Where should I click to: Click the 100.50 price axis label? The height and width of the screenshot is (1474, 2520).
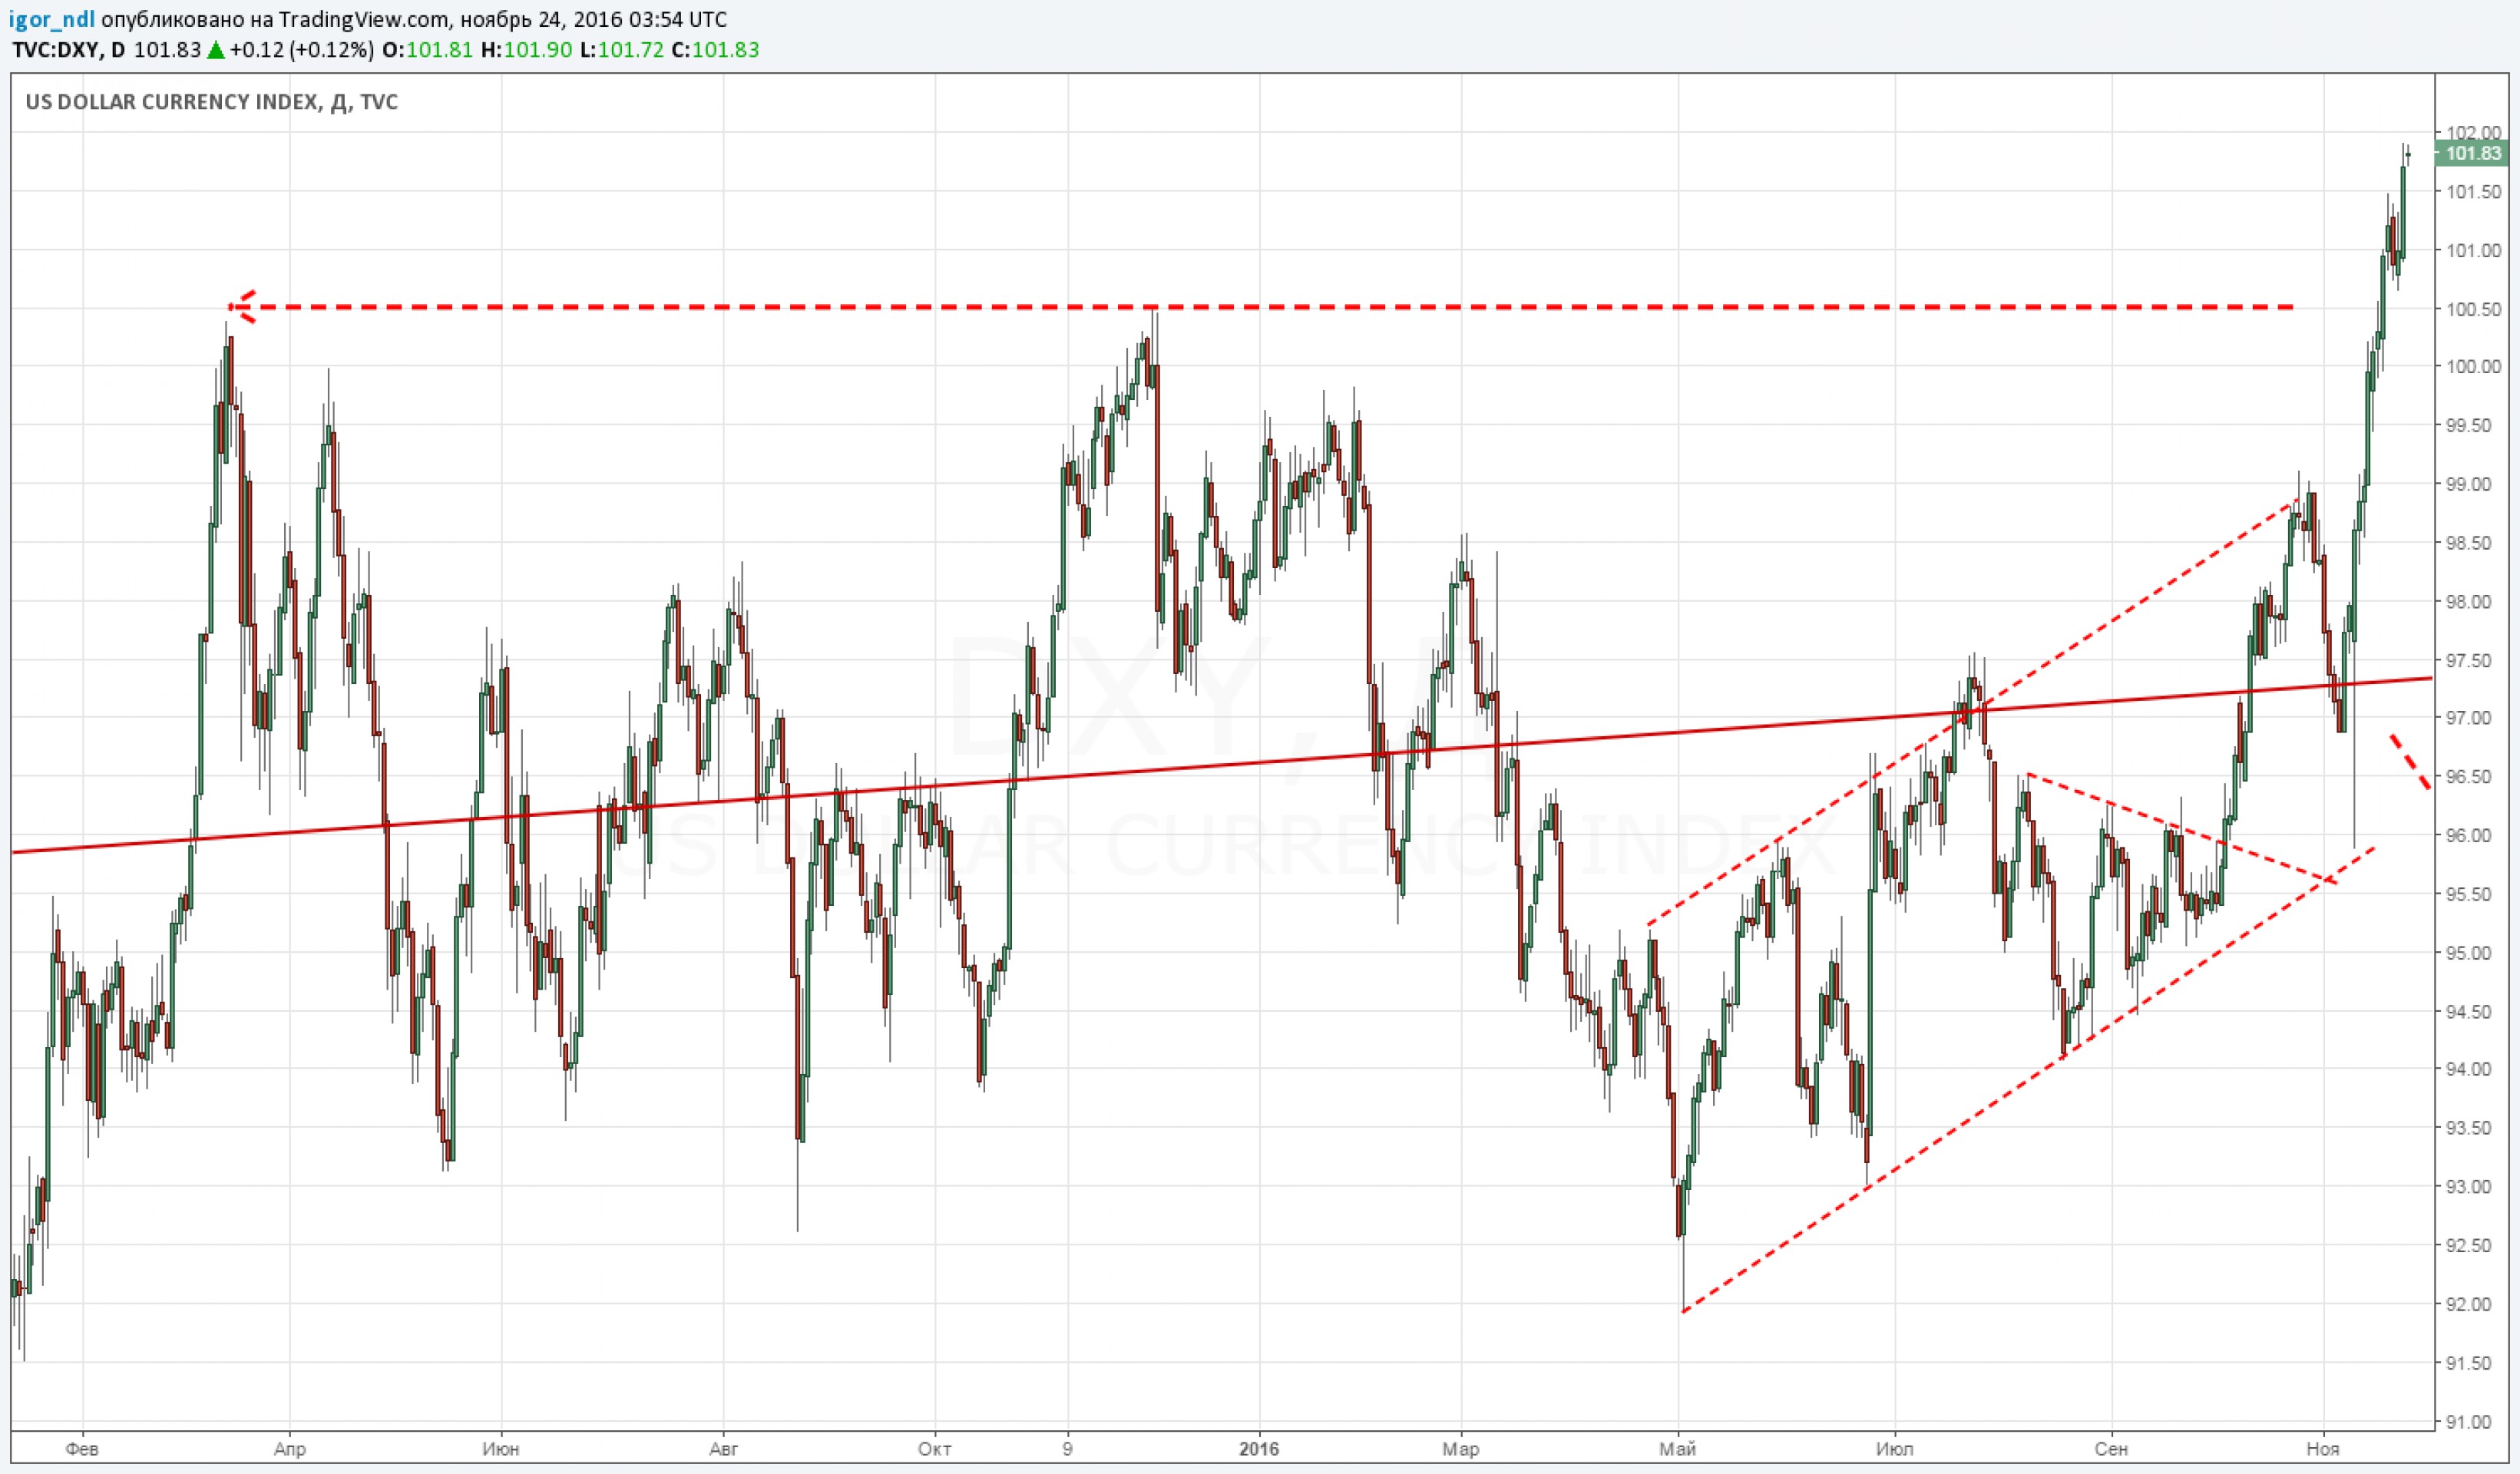(2473, 309)
